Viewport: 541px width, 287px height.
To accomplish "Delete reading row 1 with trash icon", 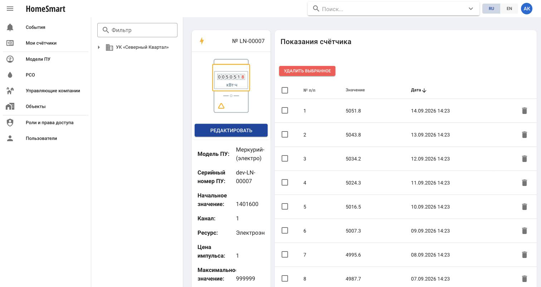I will pyautogui.click(x=524, y=111).
